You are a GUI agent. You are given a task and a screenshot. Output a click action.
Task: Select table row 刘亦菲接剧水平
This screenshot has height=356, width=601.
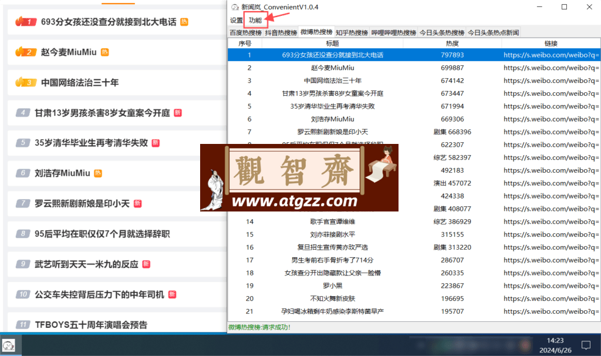[414, 234]
